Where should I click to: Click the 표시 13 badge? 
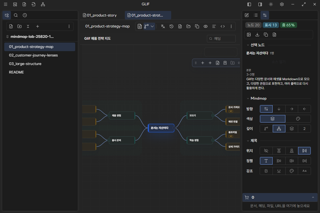coord(271,25)
